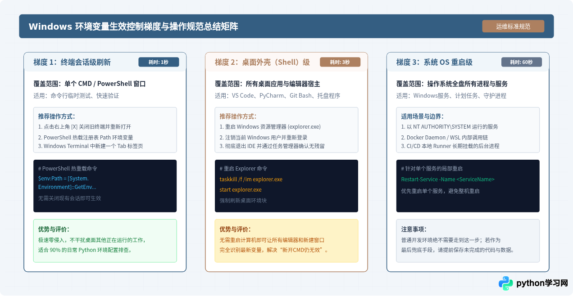This screenshot has height=296, width=573.
Task: Click step Windows Terminal 中新建一个 Tab 标签页
Action: [x=91, y=146]
